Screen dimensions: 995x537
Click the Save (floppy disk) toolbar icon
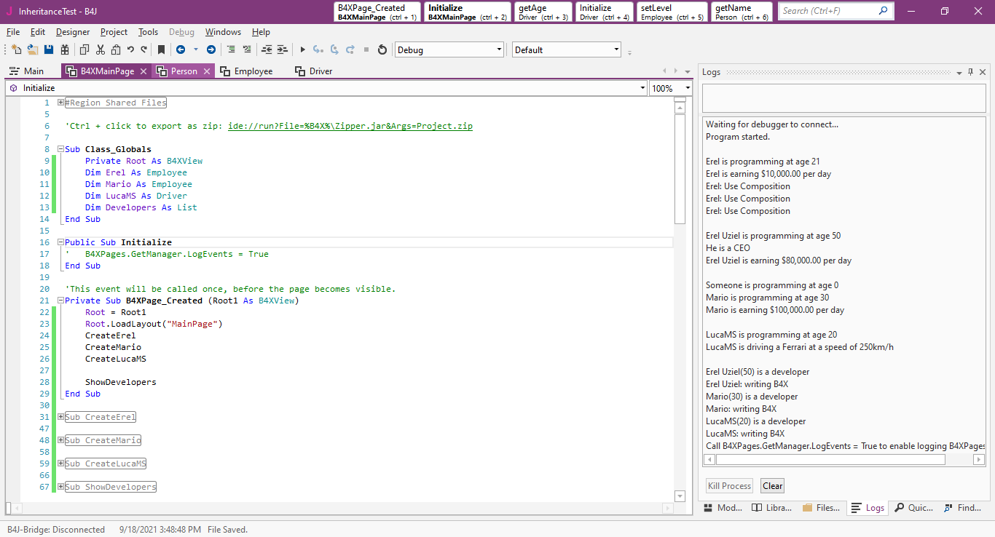click(49, 49)
